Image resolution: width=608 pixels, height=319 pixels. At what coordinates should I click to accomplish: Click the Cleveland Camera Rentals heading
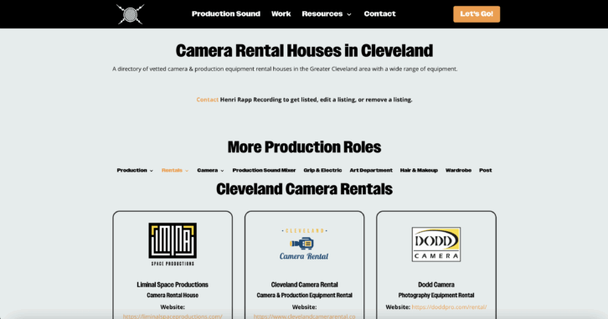pos(304,189)
